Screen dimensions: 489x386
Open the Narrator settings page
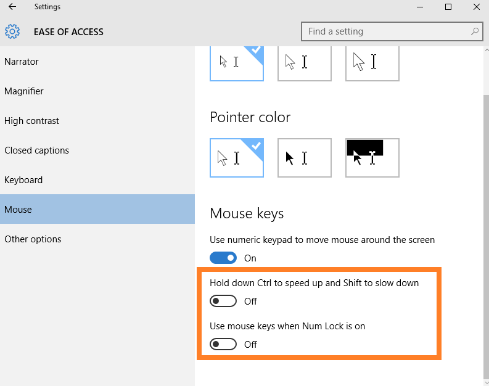click(22, 62)
